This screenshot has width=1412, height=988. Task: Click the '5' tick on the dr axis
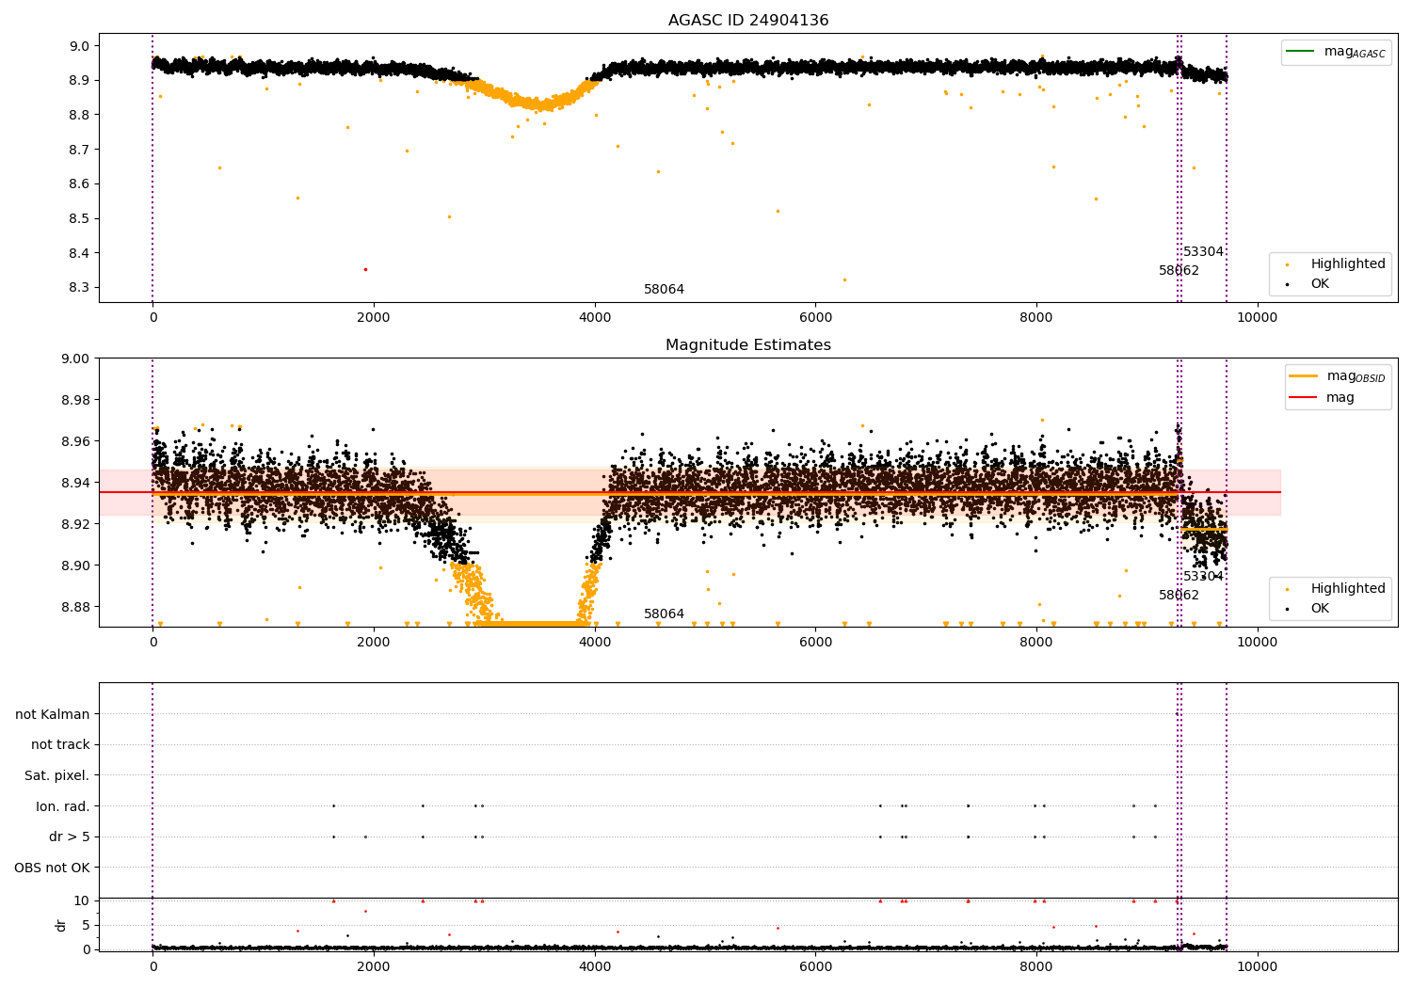(87, 925)
